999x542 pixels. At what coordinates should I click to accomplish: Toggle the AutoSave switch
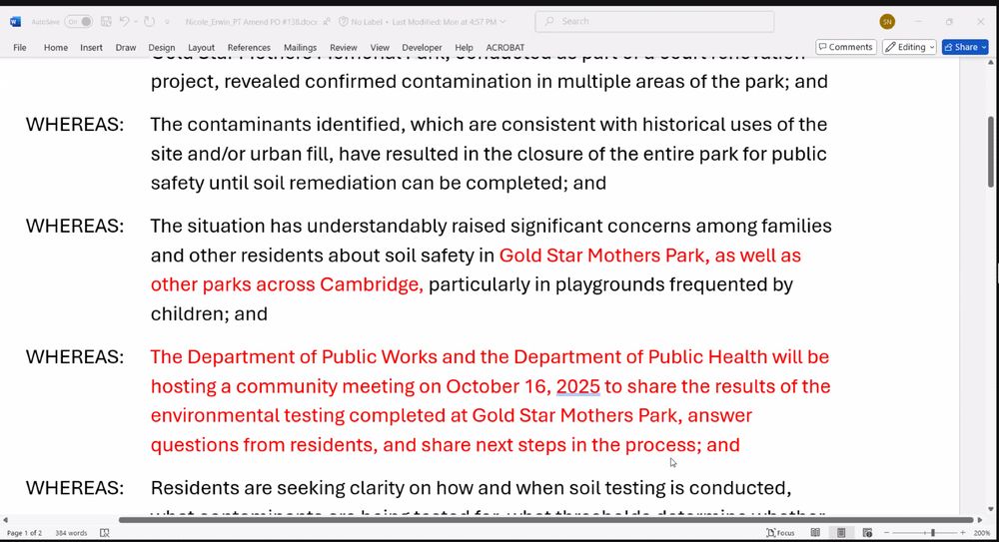78,22
